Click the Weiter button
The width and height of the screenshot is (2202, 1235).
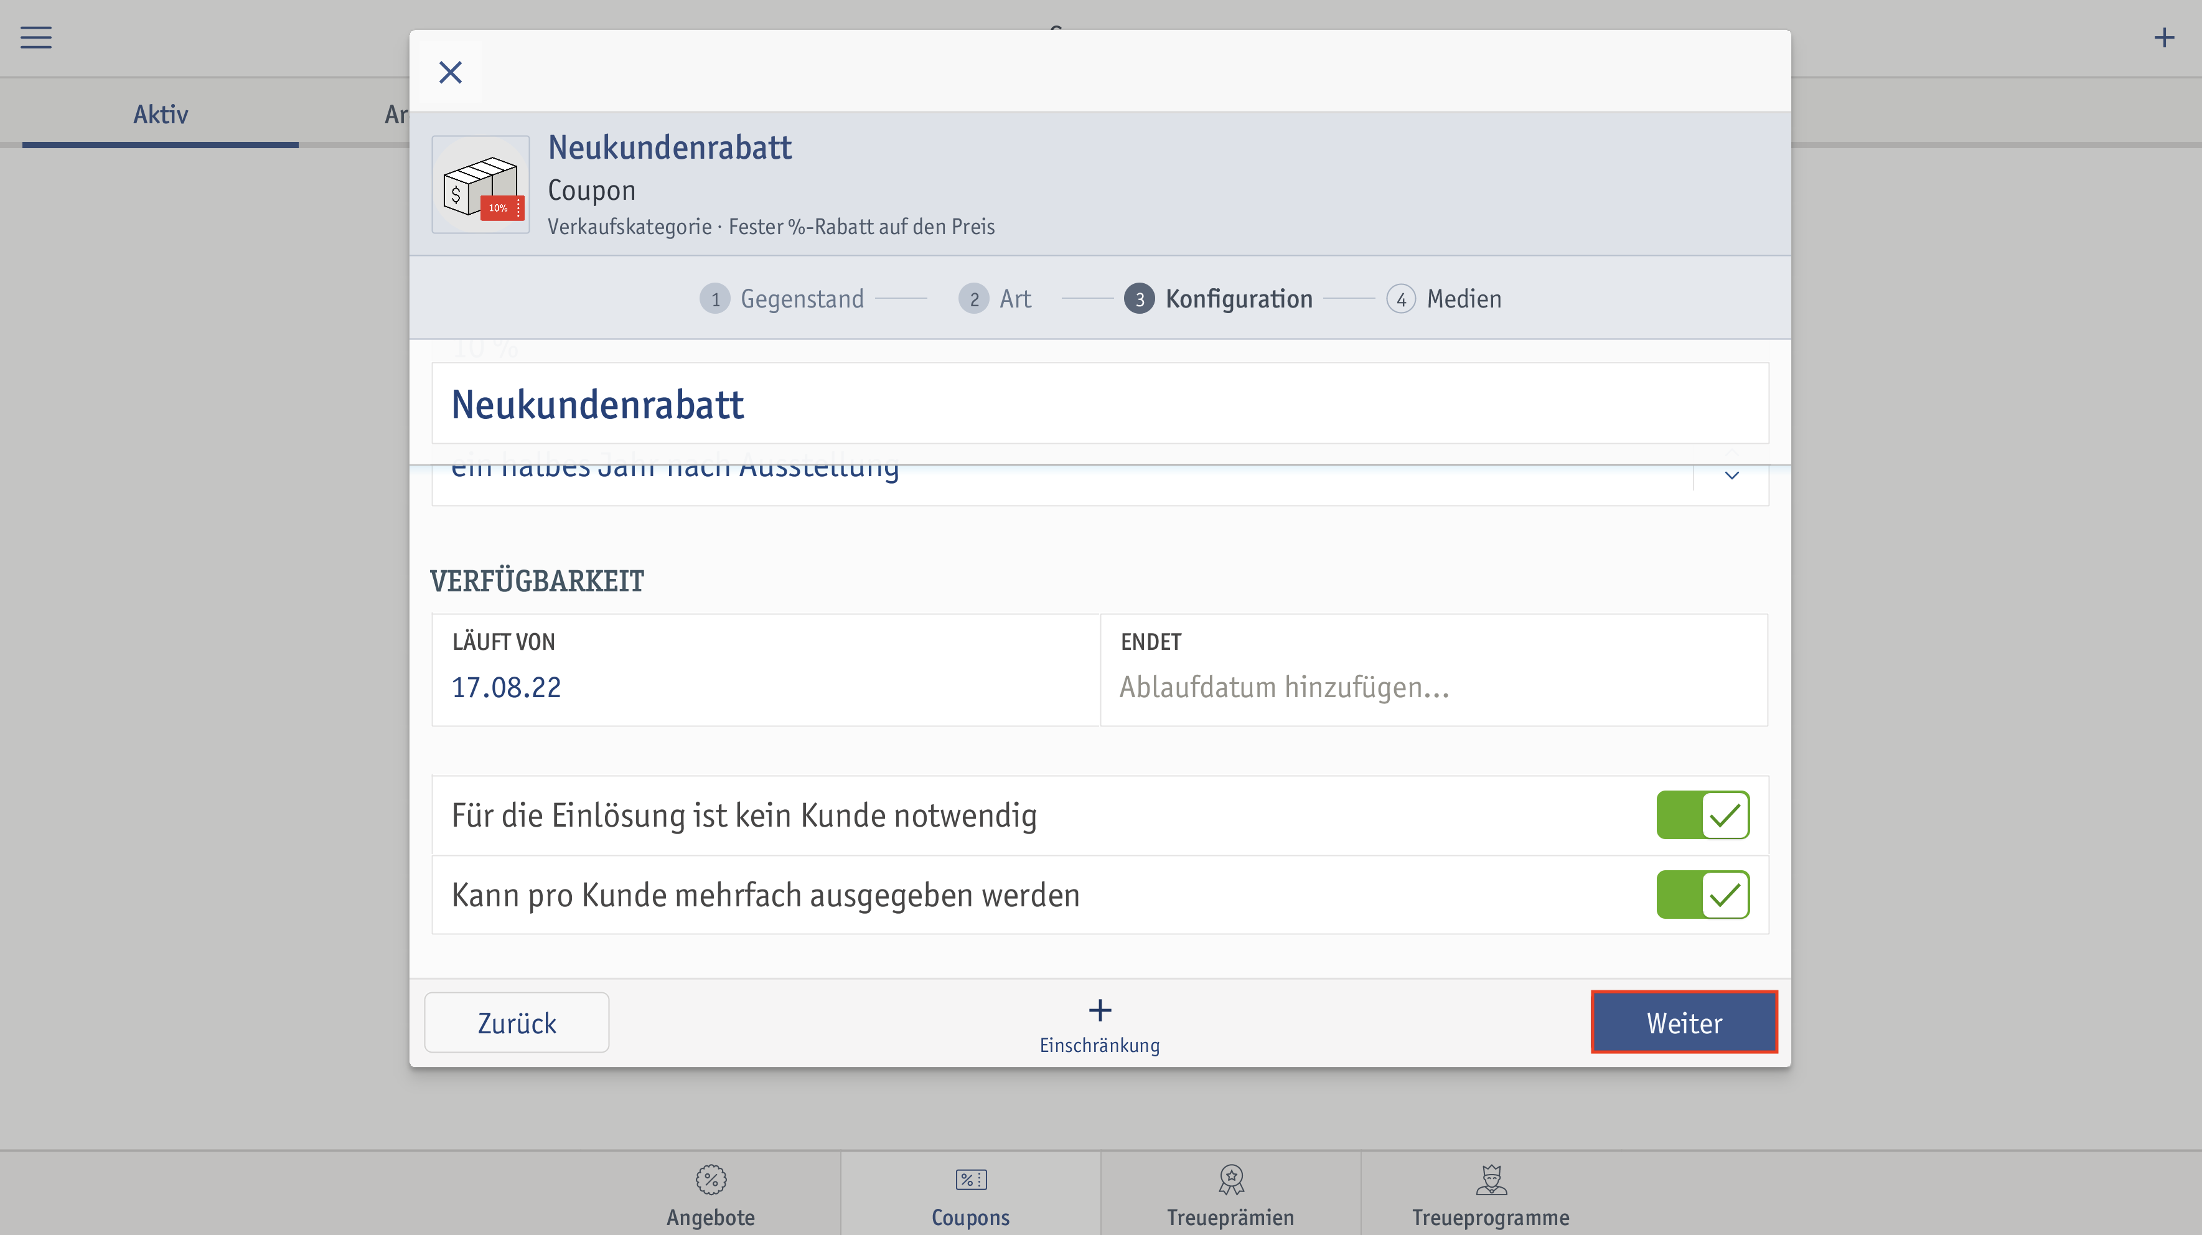click(x=1684, y=1023)
